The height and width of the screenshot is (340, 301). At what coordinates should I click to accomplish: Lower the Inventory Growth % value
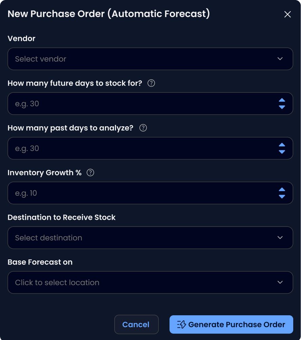[282, 196]
